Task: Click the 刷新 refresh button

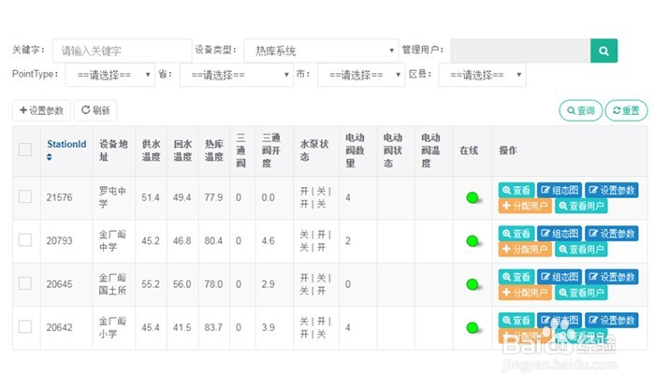Action: coord(95,110)
